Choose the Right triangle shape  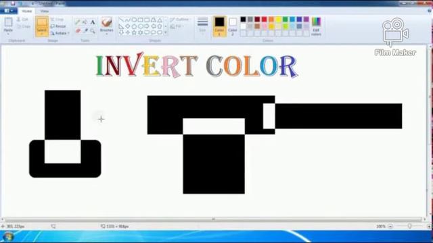(122, 26)
